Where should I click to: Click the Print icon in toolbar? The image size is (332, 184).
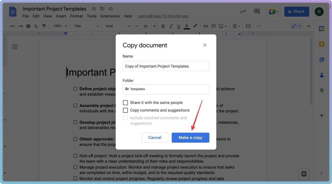pos(28,26)
